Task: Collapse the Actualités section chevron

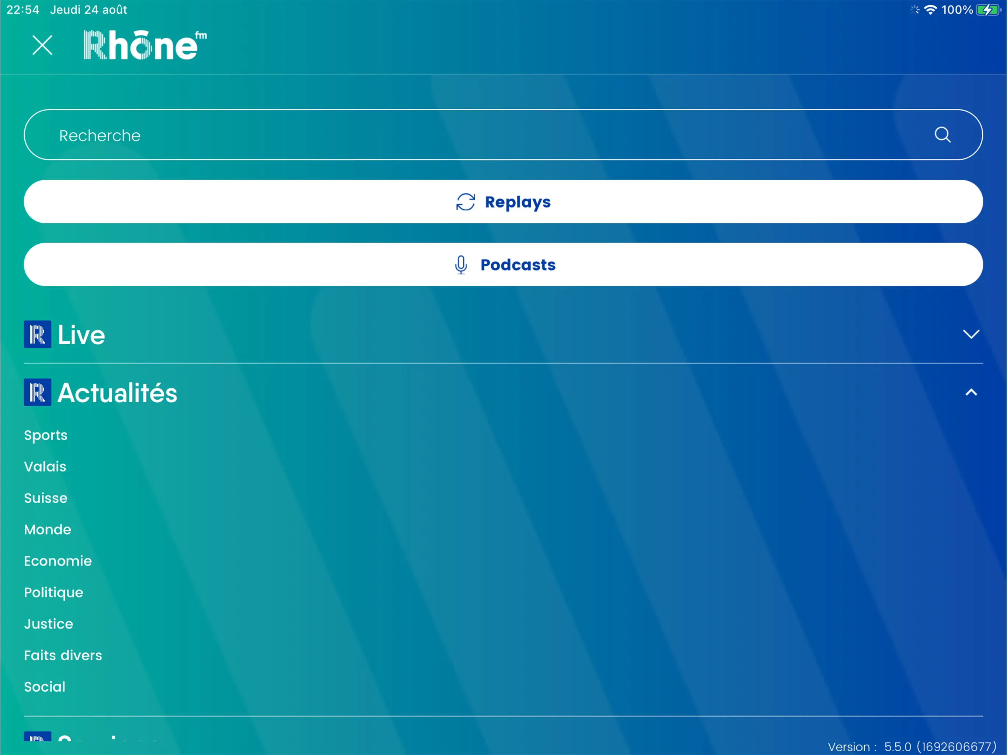Action: tap(971, 392)
